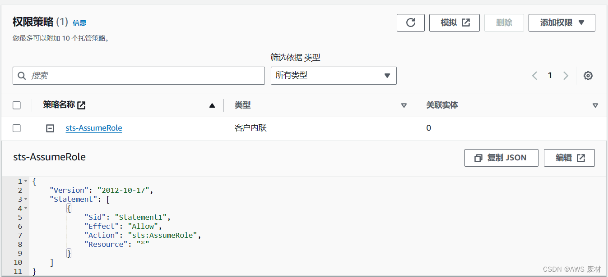This screenshot has height=277, width=608.
Task: Open the 所有类型 filter dropdown
Action: coord(333,75)
